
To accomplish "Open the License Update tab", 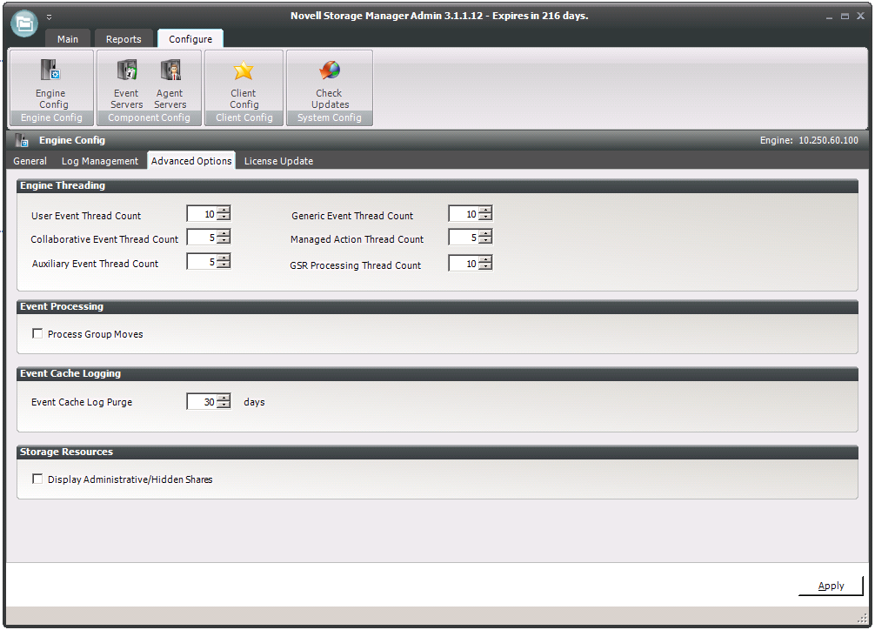I will pos(278,161).
